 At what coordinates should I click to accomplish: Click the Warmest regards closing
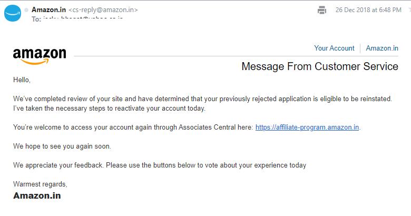pyautogui.click(x=40, y=184)
